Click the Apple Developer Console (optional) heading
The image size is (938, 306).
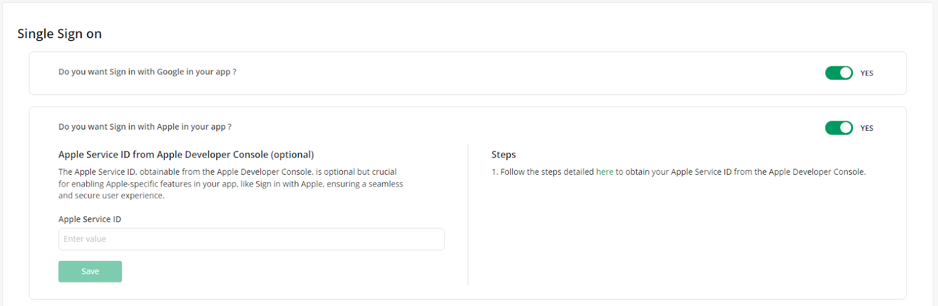click(186, 155)
